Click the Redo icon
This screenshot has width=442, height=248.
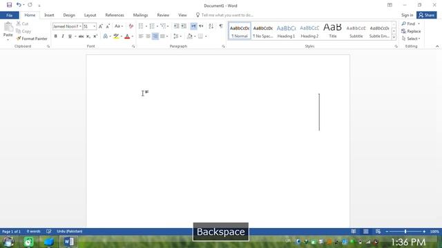pos(30,5)
